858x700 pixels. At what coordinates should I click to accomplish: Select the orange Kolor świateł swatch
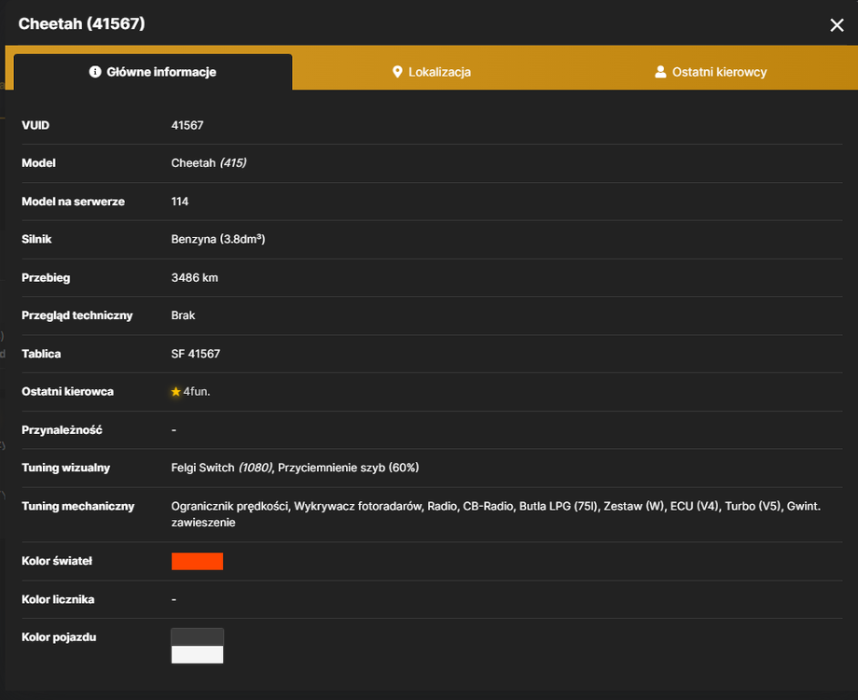(197, 561)
